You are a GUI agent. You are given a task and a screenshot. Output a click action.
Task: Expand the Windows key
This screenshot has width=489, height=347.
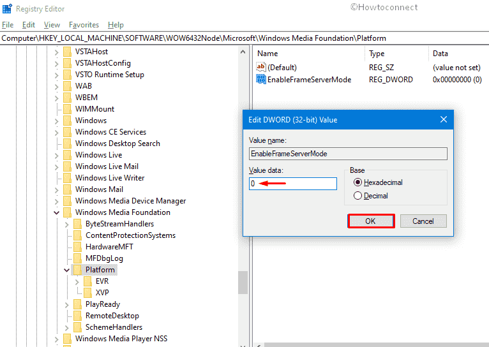pyautogui.click(x=56, y=121)
